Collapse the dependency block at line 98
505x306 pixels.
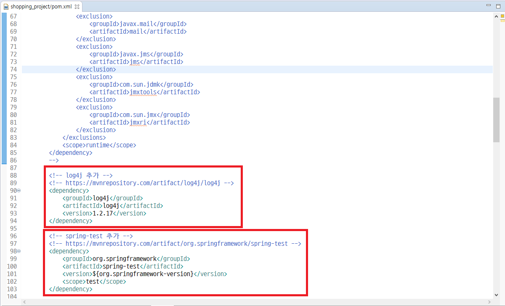19,251
